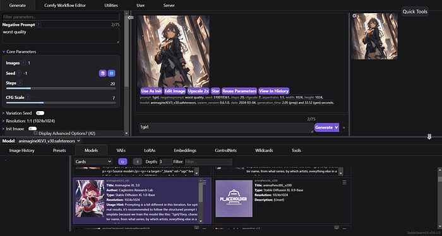Open the Utilities tab
Image resolution: width=442 pixels, height=236 pixels.
click(x=111, y=5)
